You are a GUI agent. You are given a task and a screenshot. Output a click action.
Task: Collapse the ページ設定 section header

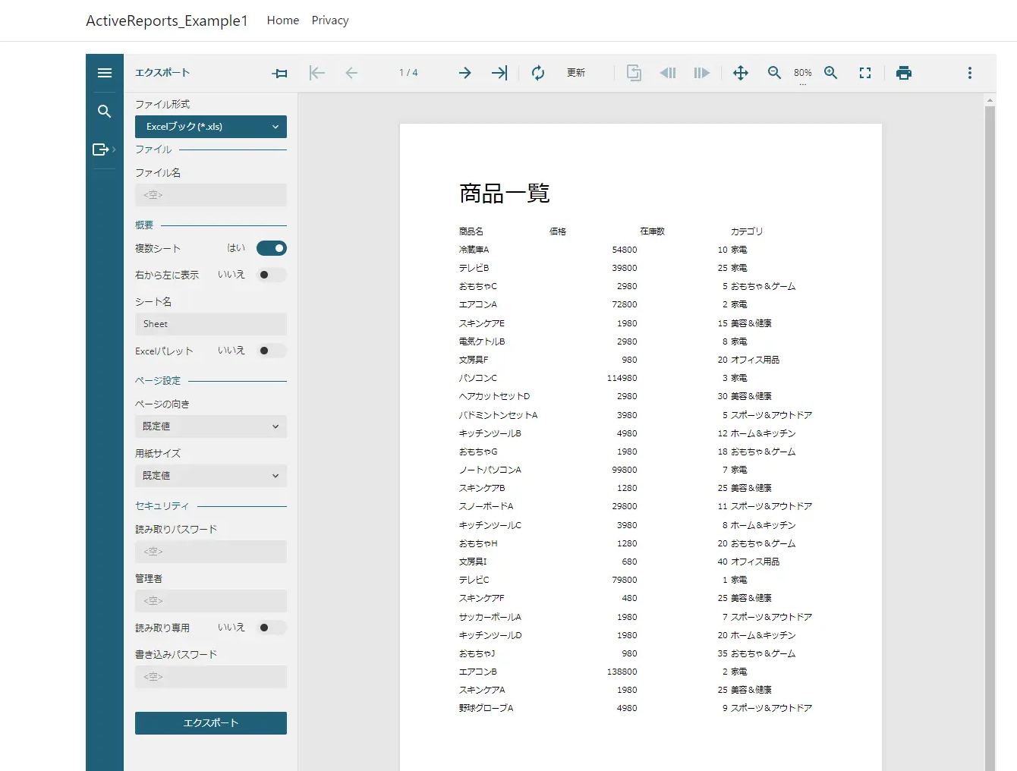[211, 381]
